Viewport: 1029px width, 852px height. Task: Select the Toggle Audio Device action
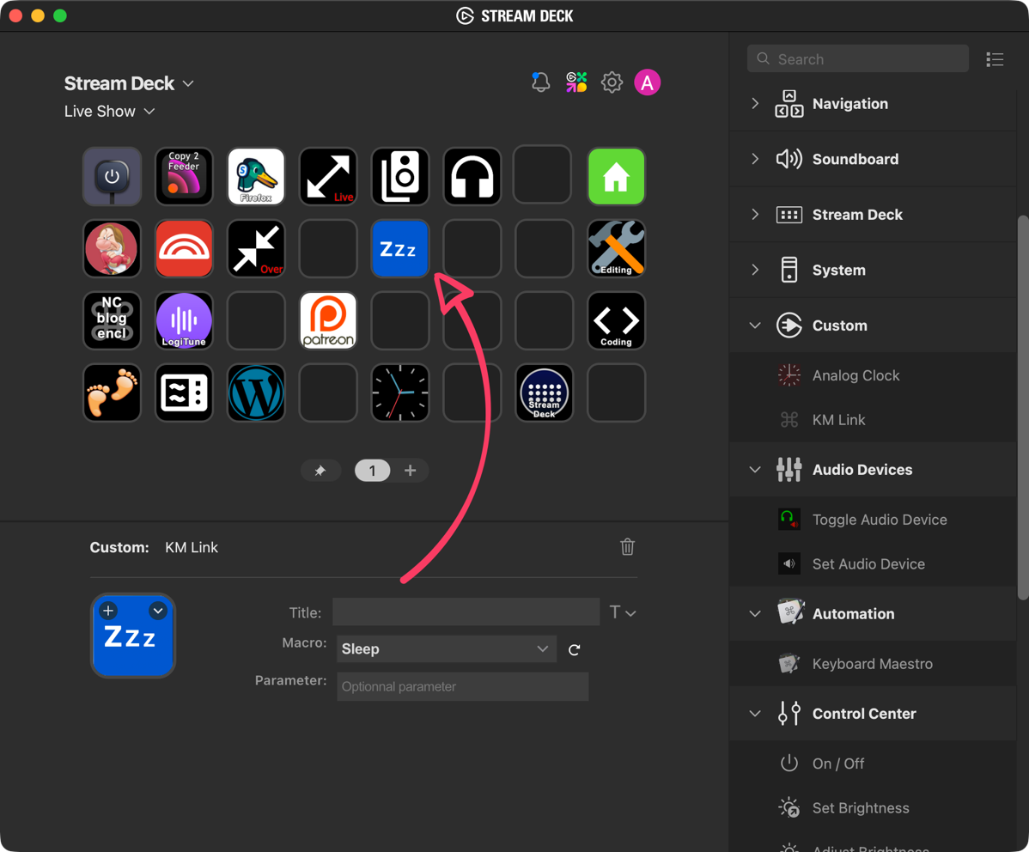[x=880, y=519]
